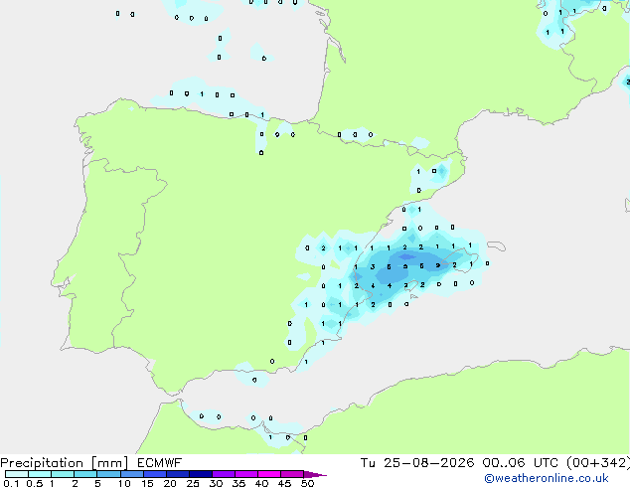This screenshot has width=630, height=487.
Task: Click the 25–30 mm navy legend swatch
Action: (200, 474)
